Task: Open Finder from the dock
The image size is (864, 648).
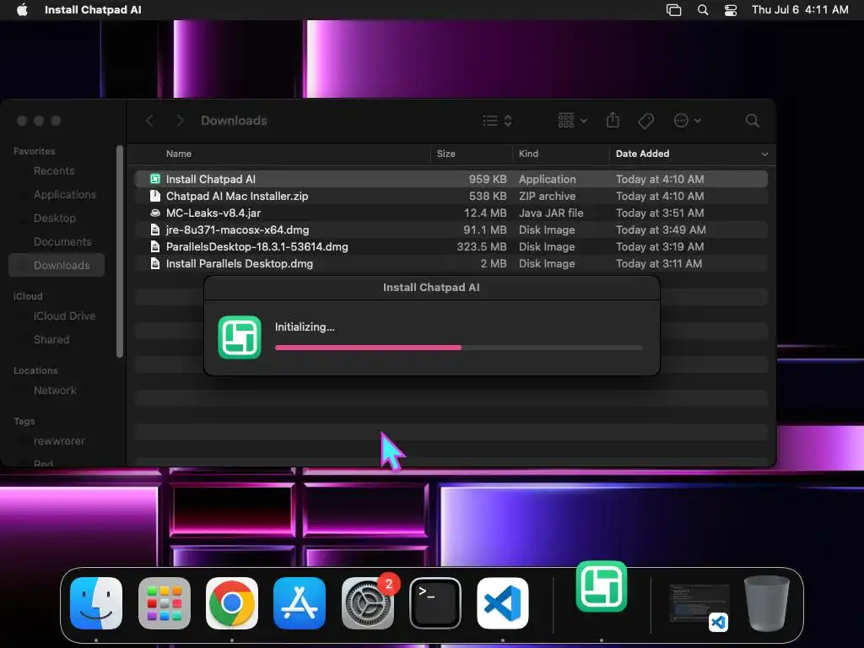Action: pos(96,602)
